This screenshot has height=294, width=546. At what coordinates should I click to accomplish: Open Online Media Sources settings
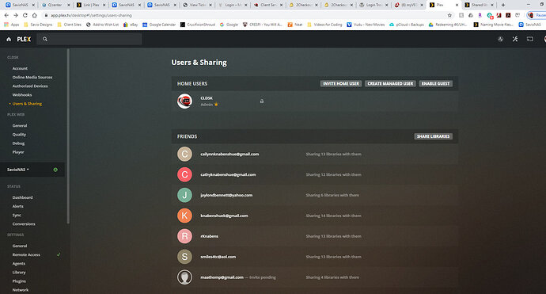coord(32,77)
